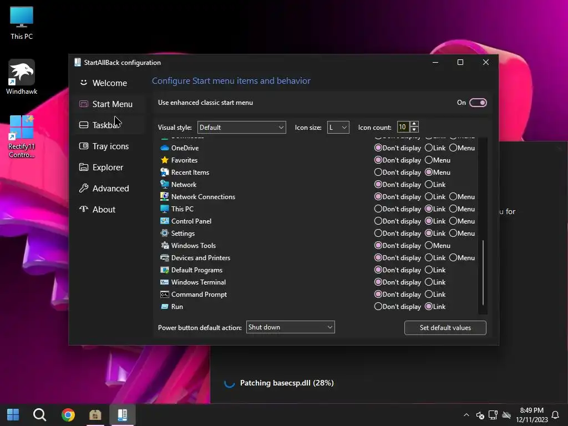568x426 pixels.
Task: Set Devices and Printers to Link
Action: 435,257
